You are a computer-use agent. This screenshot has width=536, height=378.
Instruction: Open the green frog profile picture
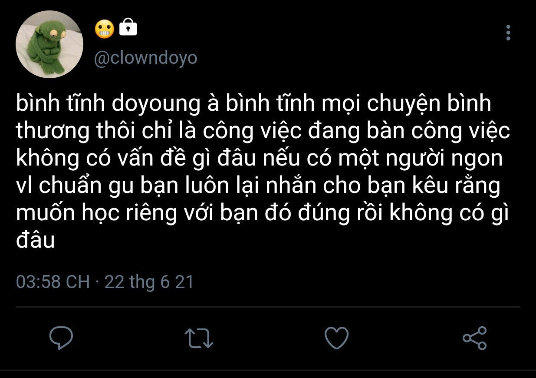[x=49, y=44]
